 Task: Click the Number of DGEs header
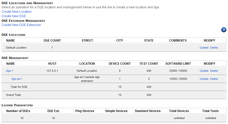(18, 111)
